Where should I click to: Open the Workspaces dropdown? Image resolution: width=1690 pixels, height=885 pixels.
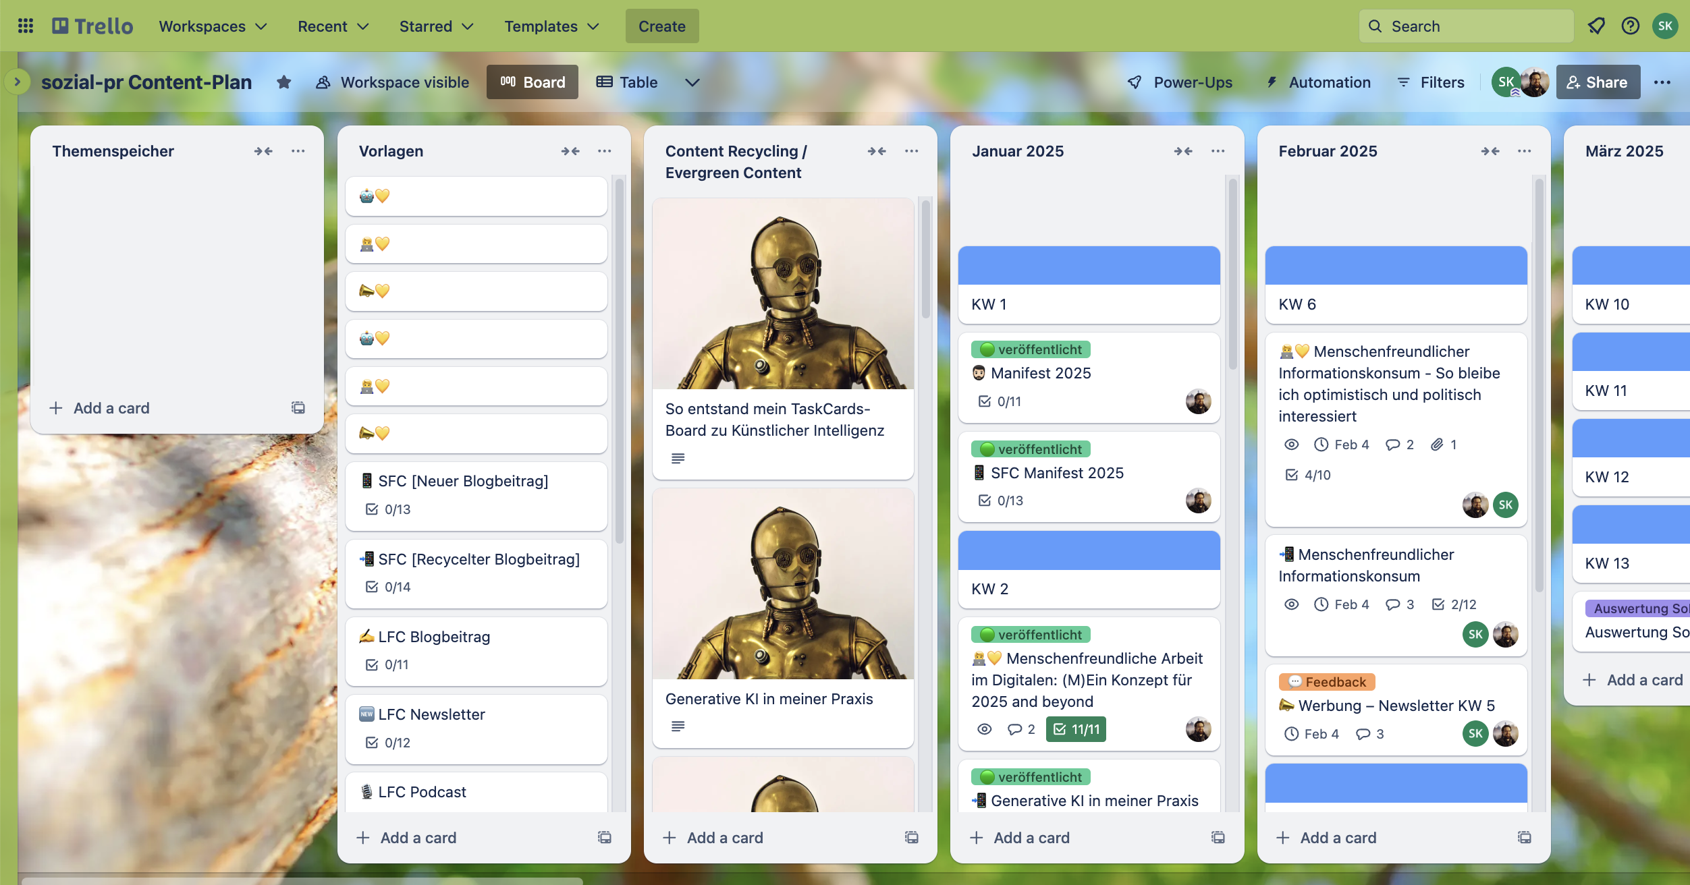213,26
